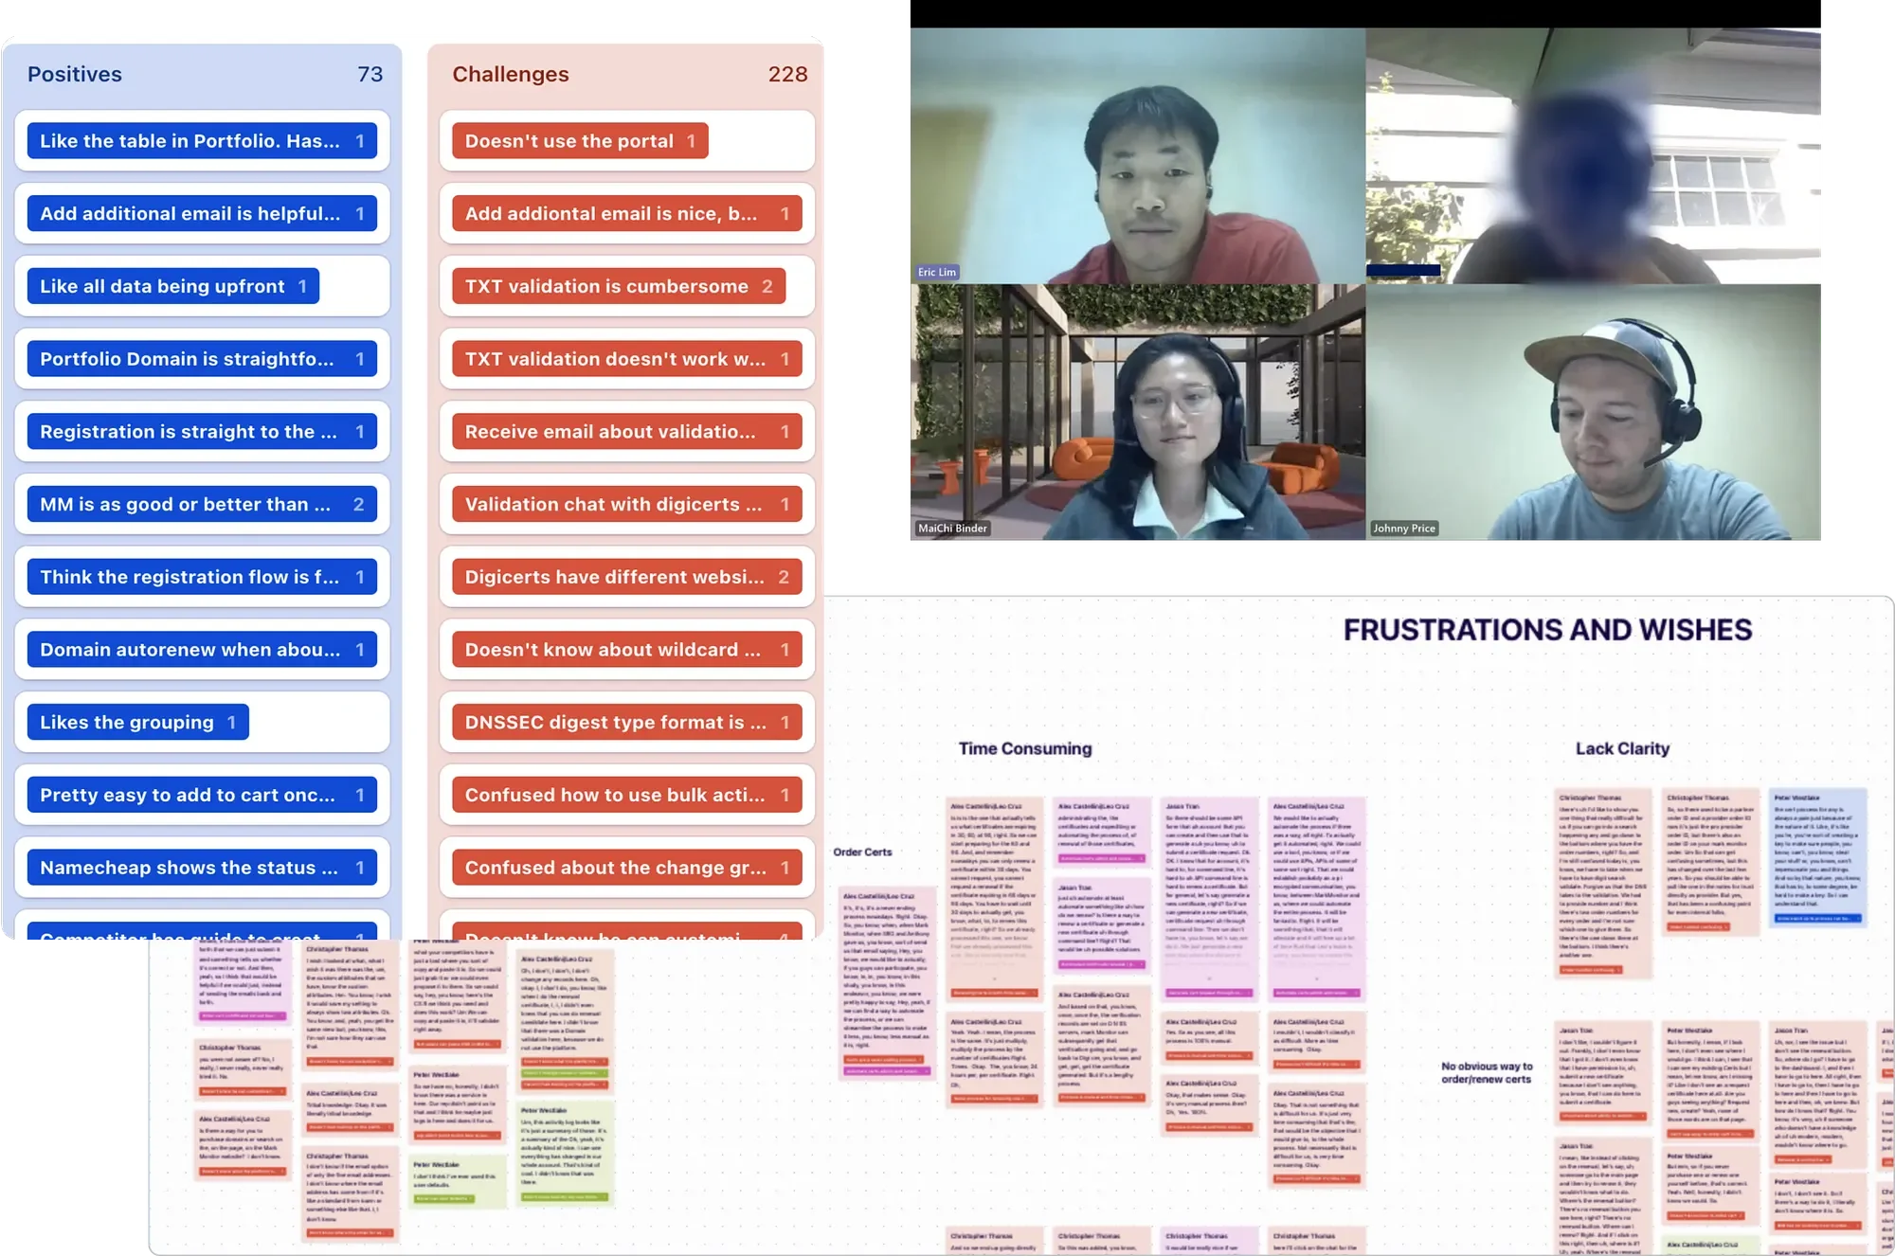Click the blurred participant video tile
The height and width of the screenshot is (1256, 1895).
click(x=1596, y=156)
